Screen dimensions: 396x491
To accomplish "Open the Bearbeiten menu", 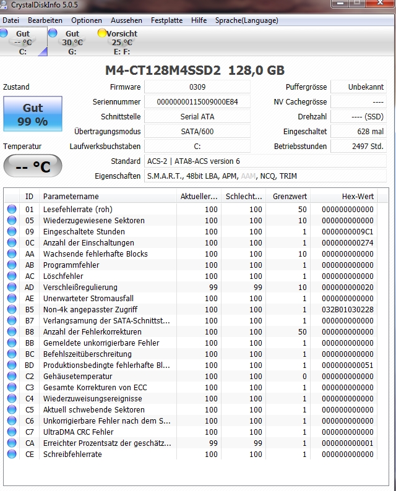I will pyautogui.click(x=45, y=20).
